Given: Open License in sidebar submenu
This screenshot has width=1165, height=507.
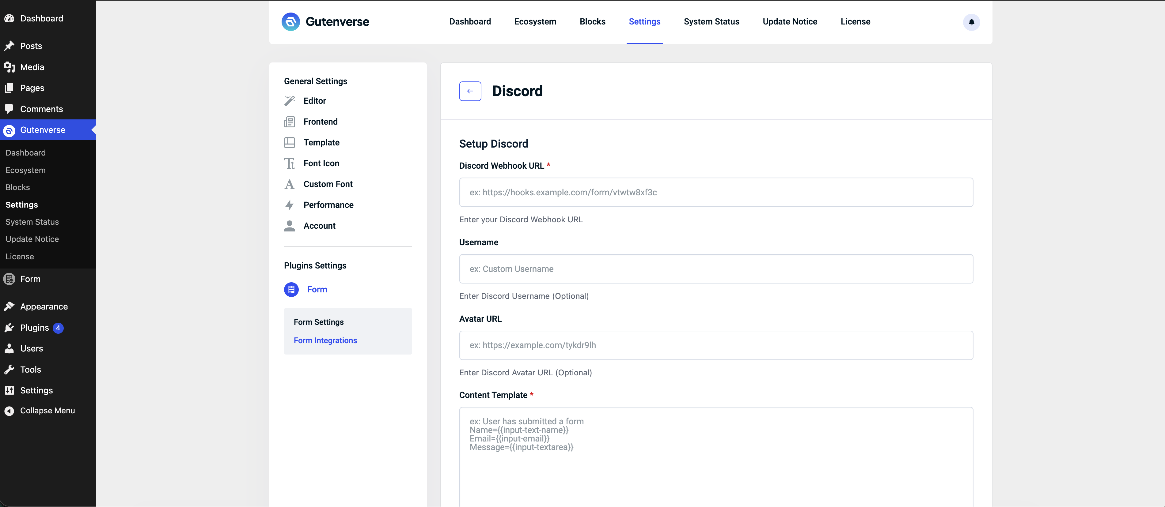Looking at the screenshot, I should (19, 257).
